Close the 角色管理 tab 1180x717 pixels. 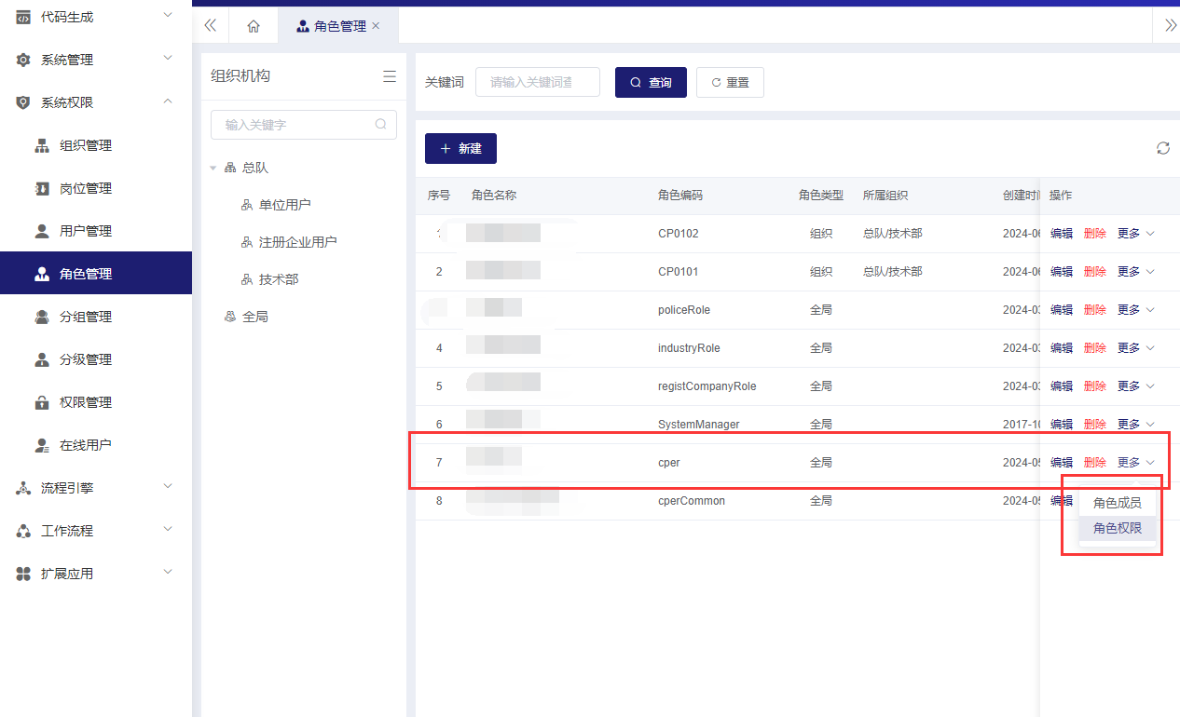tap(376, 26)
